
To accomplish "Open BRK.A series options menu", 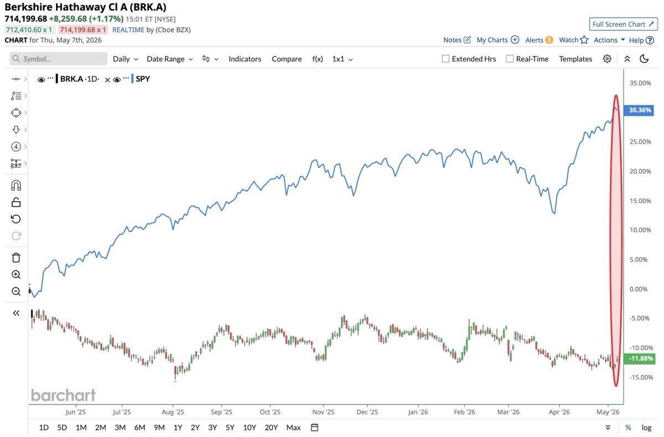I will pos(50,78).
